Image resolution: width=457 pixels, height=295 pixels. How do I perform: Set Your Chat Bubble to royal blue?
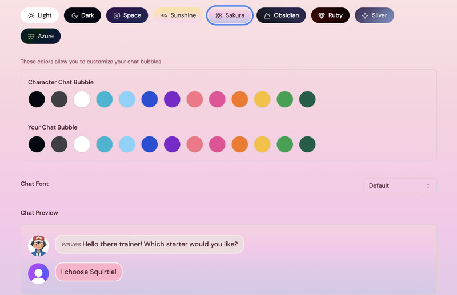point(150,144)
